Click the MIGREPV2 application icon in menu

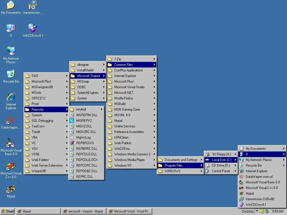(72, 121)
